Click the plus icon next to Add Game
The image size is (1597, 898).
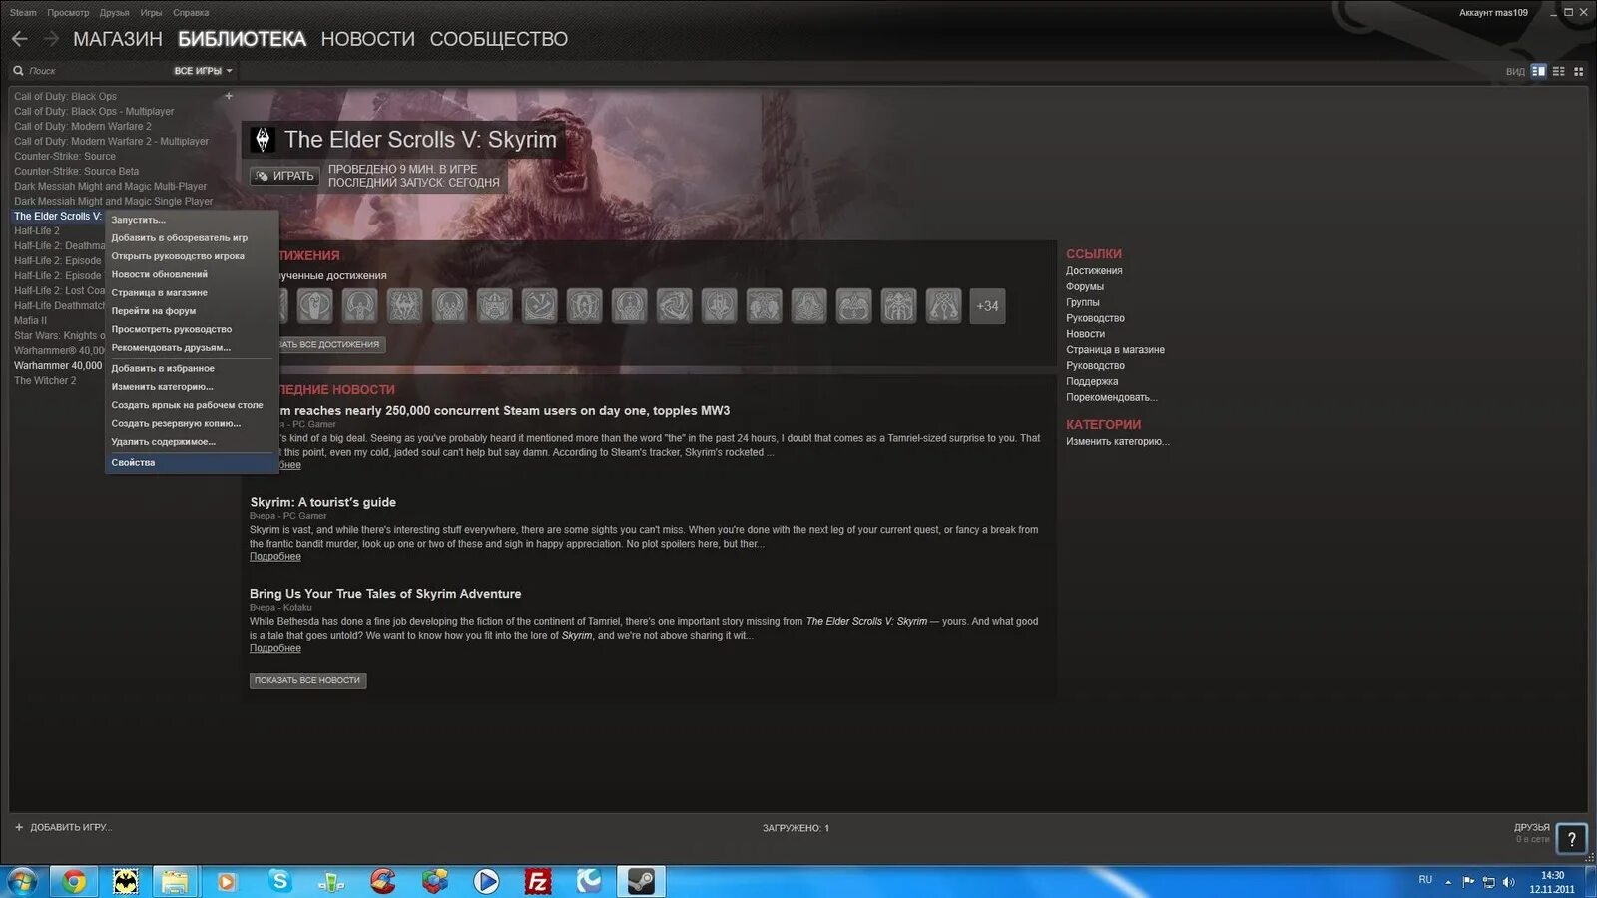[18, 827]
